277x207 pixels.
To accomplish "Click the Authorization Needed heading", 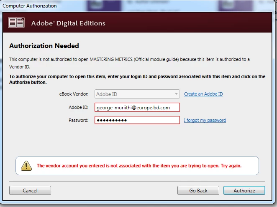I will pos(44,46).
